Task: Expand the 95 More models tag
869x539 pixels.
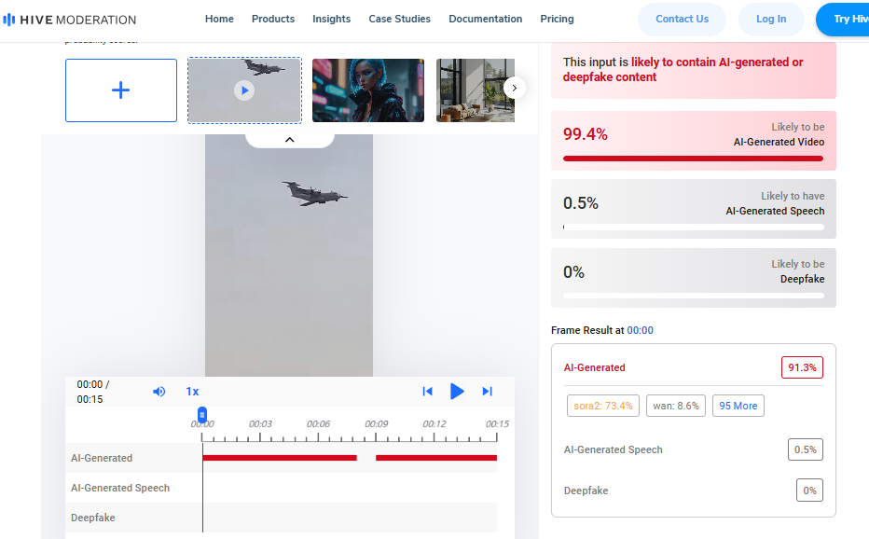Action: click(738, 406)
